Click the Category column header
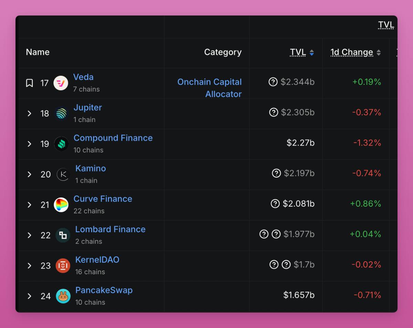This screenshot has width=413, height=328. coord(223,52)
